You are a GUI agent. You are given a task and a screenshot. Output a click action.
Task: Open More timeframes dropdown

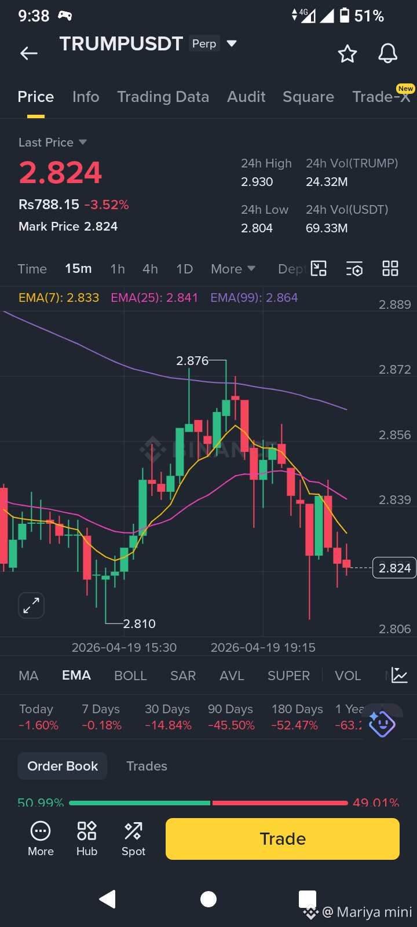pyautogui.click(x=233, y=269)
